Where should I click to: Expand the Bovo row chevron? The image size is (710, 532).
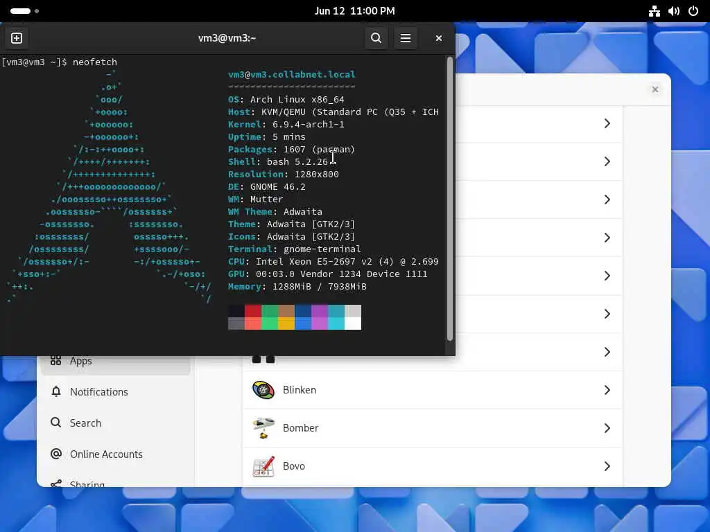[607, 466]
